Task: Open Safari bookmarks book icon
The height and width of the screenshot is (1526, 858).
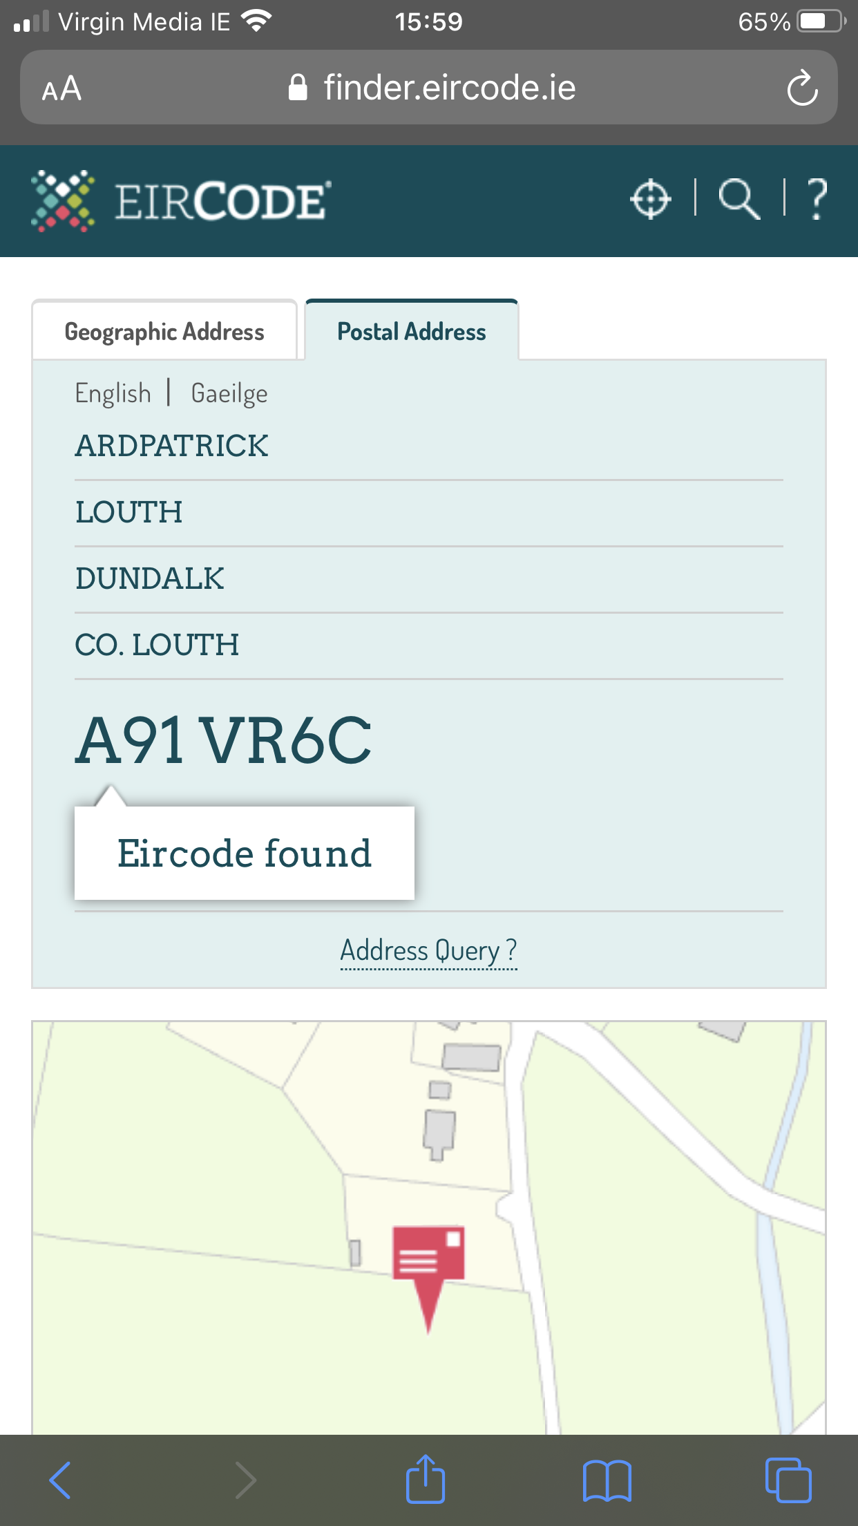Action: (607, 1480)
